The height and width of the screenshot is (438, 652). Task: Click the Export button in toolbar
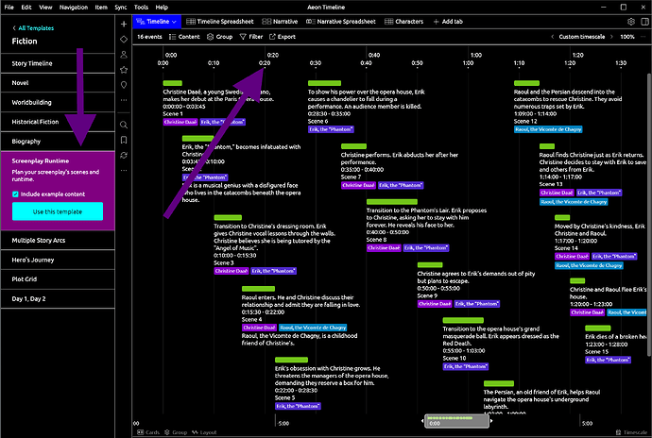click(282, 36)
